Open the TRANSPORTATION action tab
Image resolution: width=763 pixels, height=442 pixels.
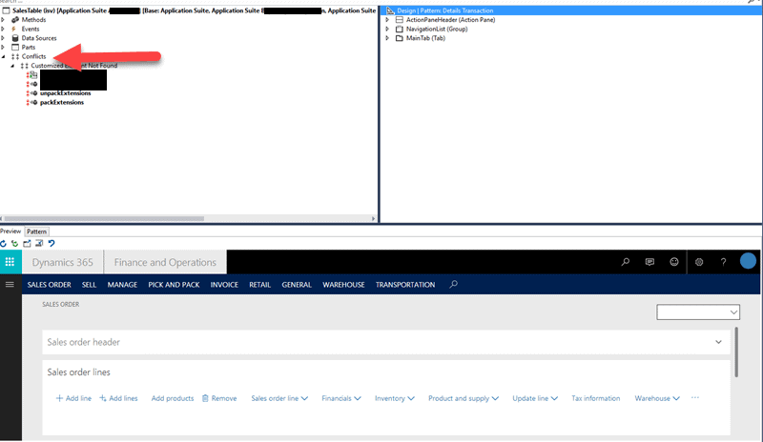pos(405,285)
